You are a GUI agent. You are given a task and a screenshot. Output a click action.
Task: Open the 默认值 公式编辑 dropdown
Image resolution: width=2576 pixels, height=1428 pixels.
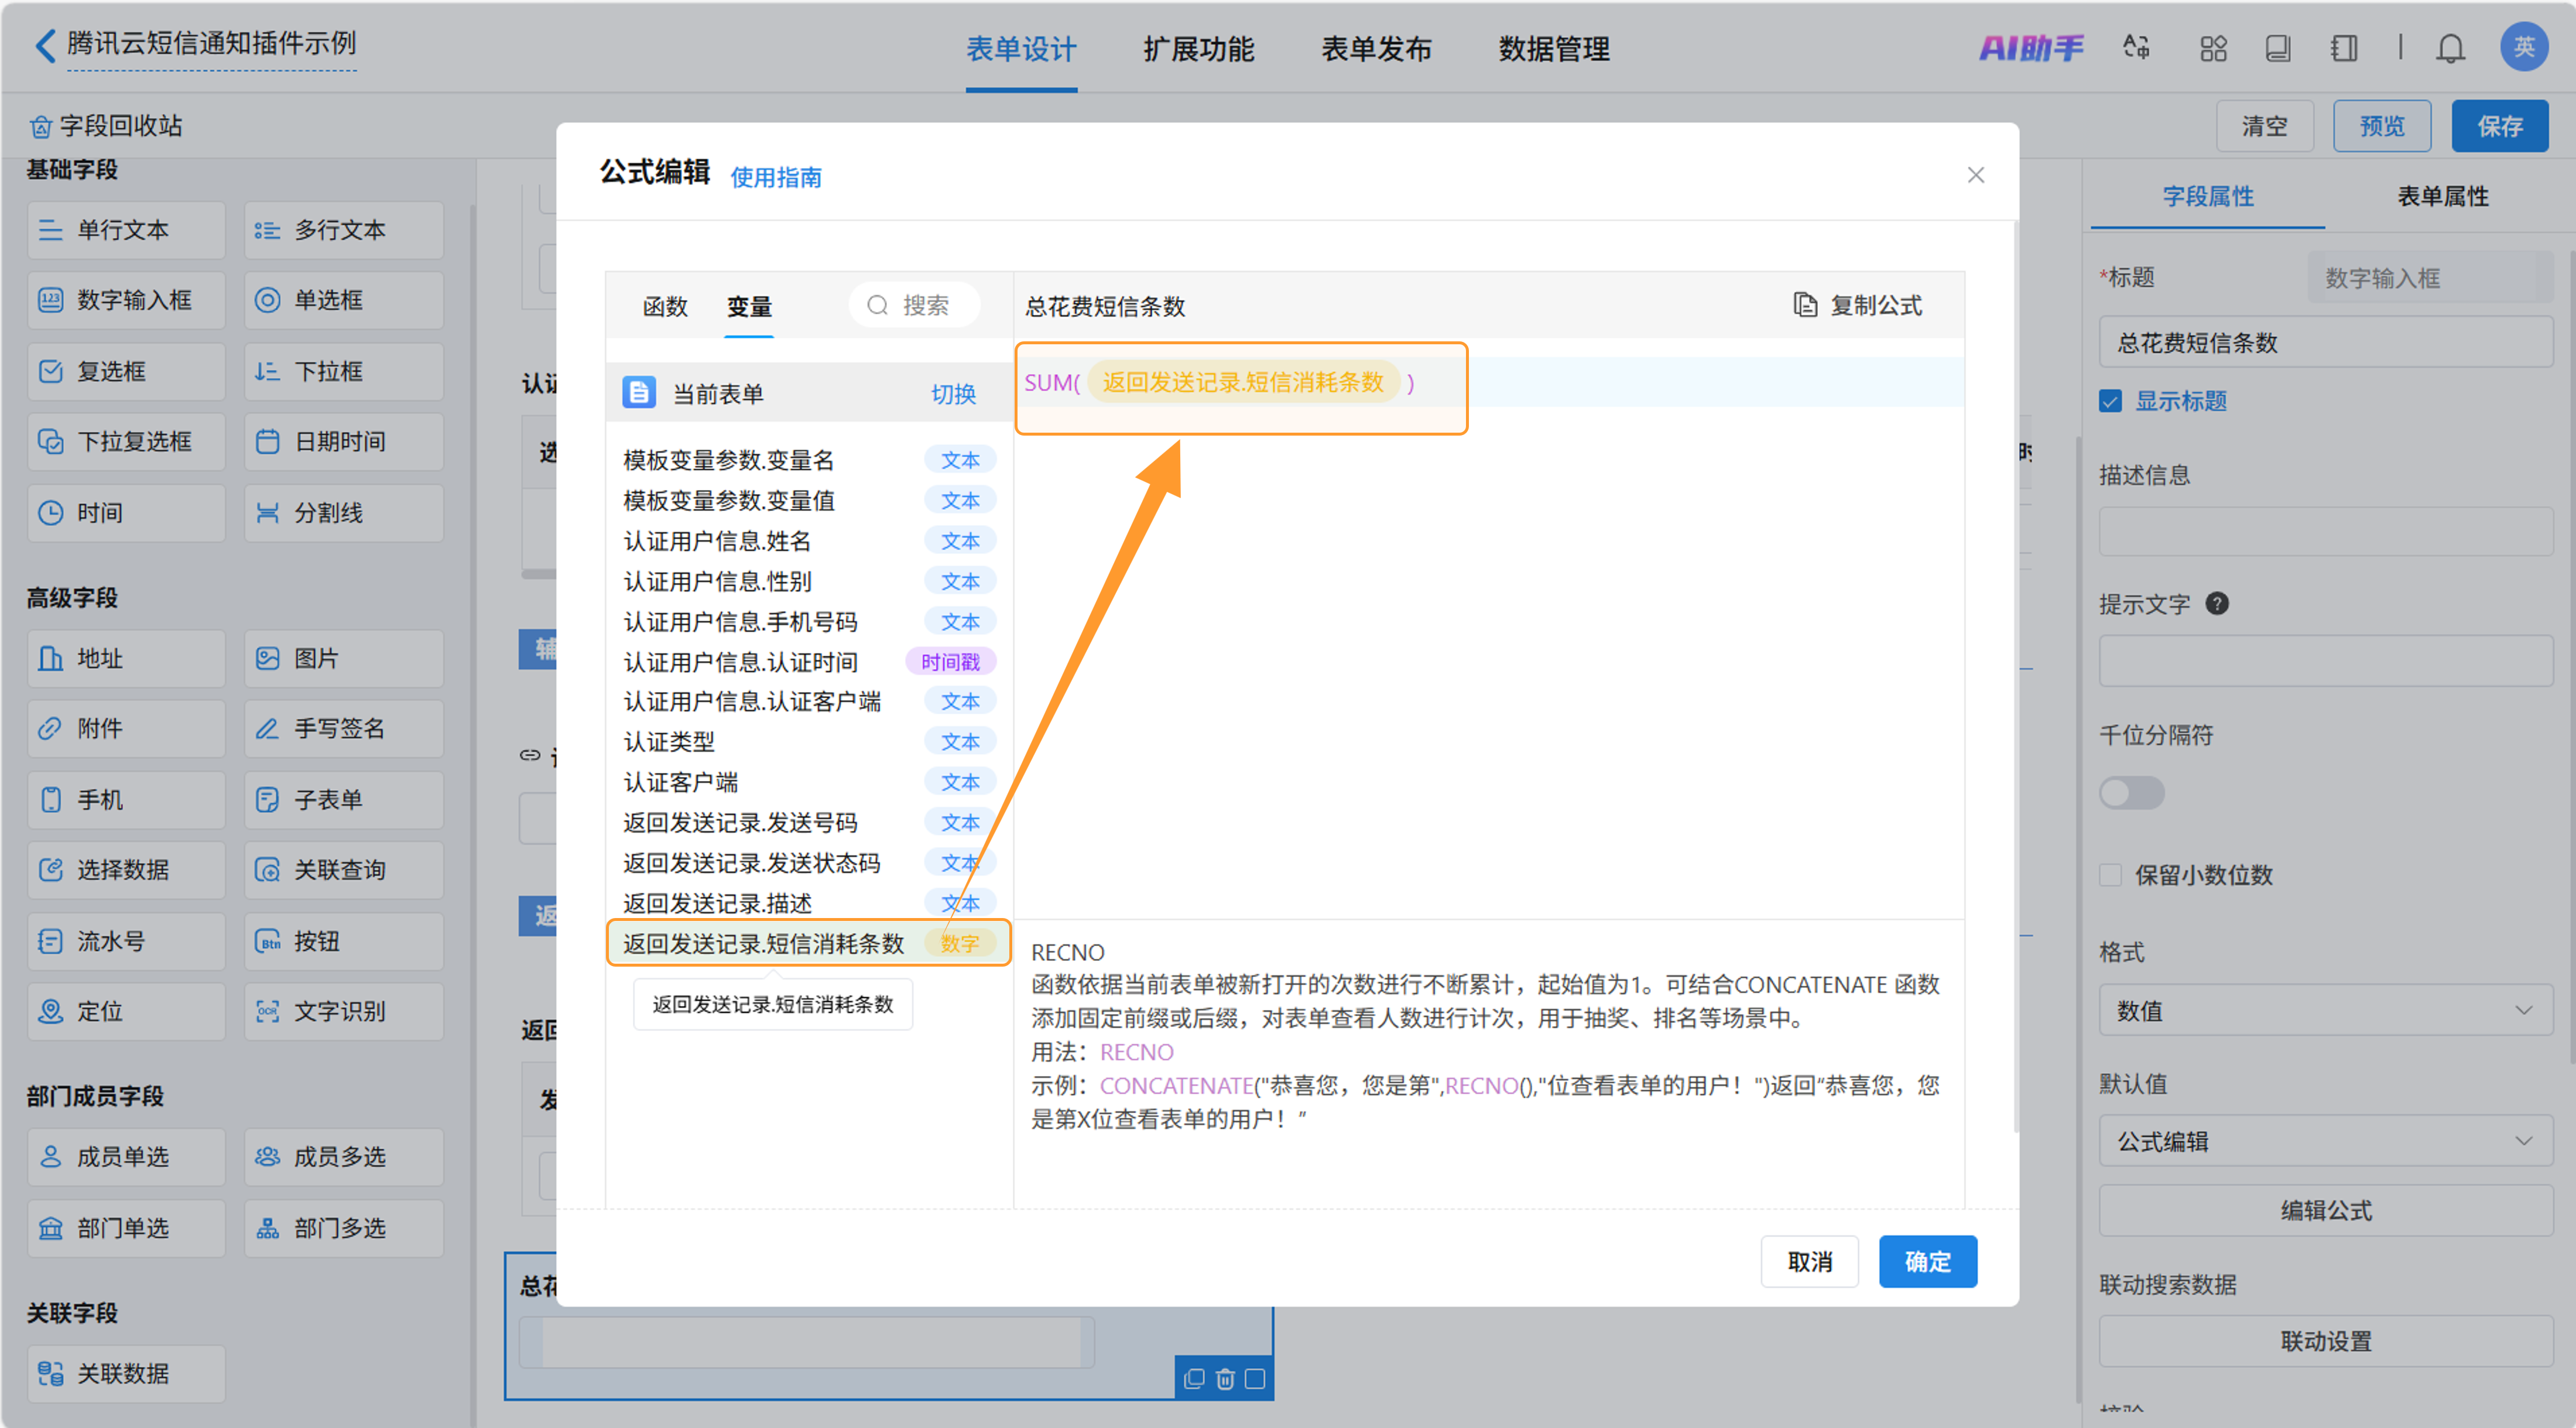point(2325,1141)
